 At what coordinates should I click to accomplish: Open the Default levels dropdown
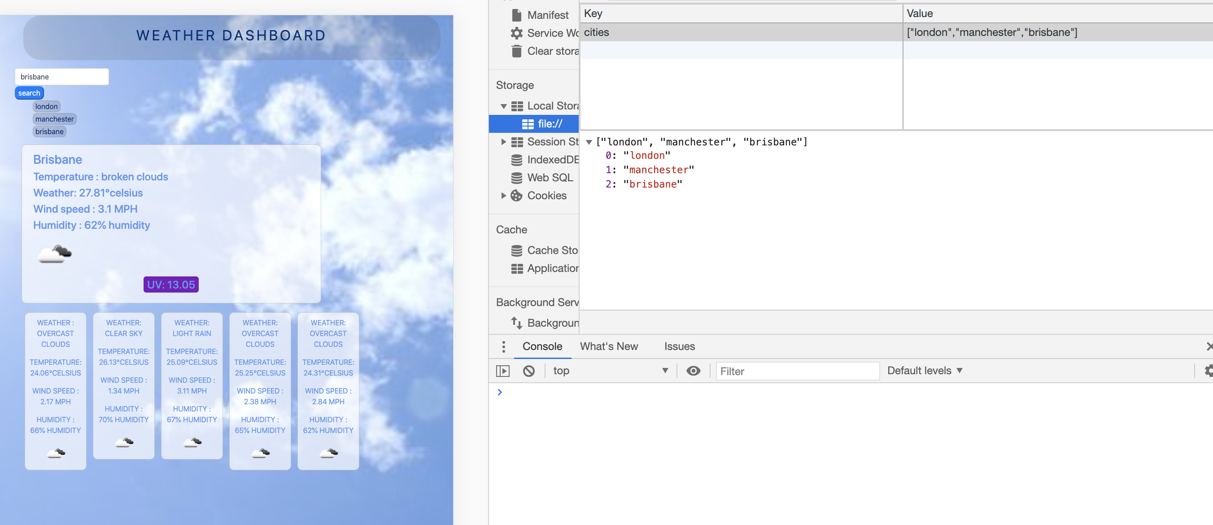tap(925, 371)
